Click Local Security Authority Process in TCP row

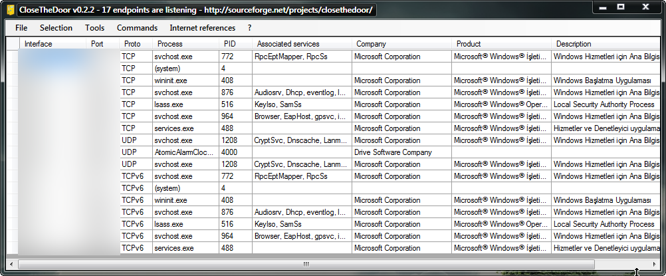tap(606, 104)
